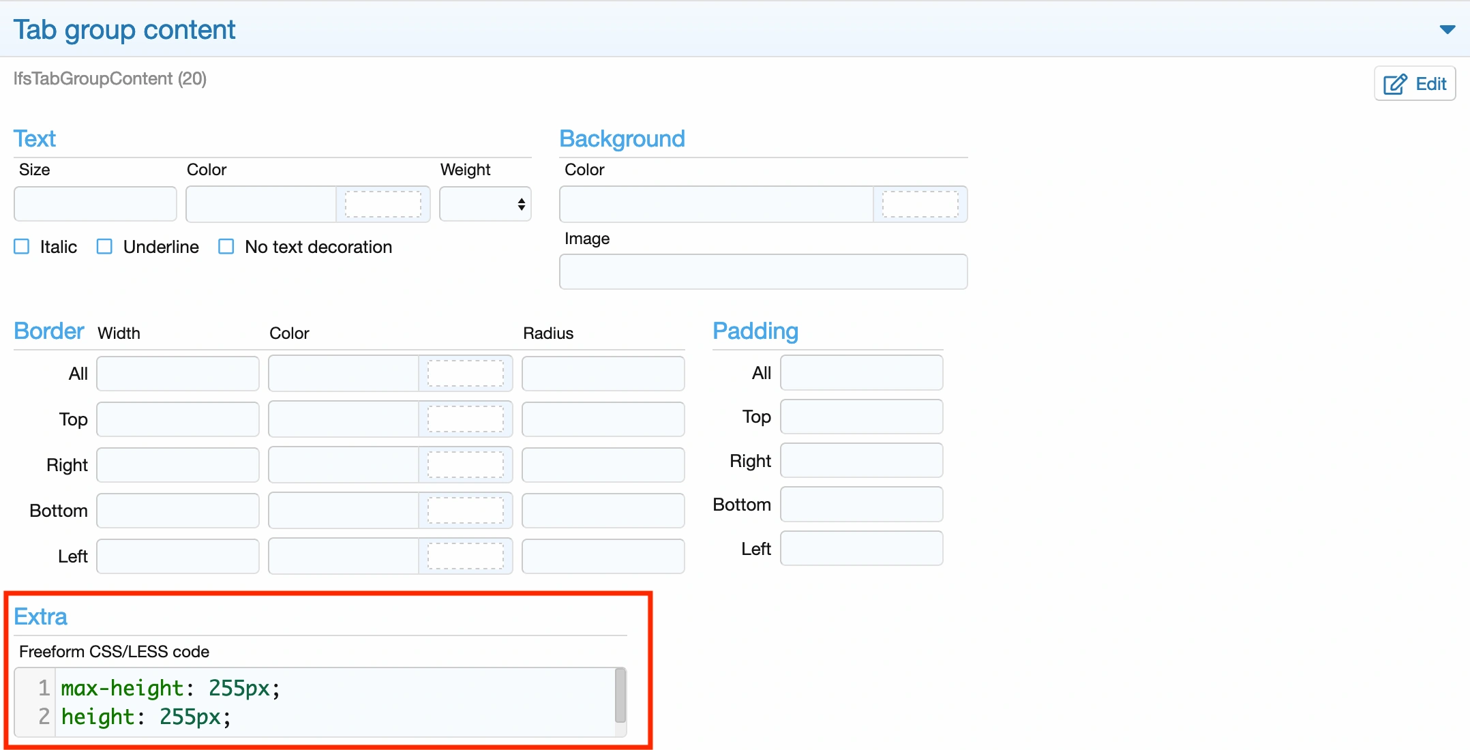Check the No text decoration option
This screenshot has width=1470, height=750.
(x=226, y=247)
